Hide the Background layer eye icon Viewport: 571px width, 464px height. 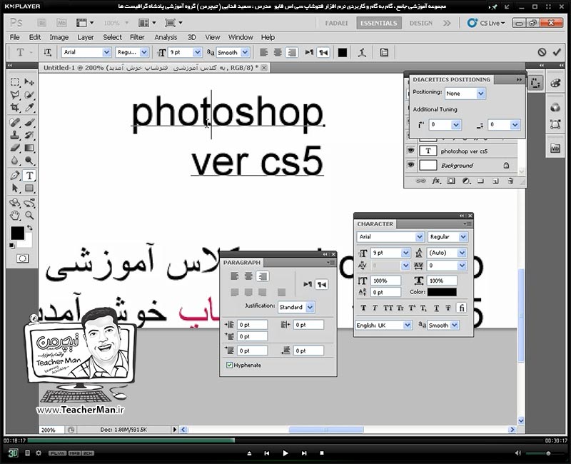click(411, 165)
